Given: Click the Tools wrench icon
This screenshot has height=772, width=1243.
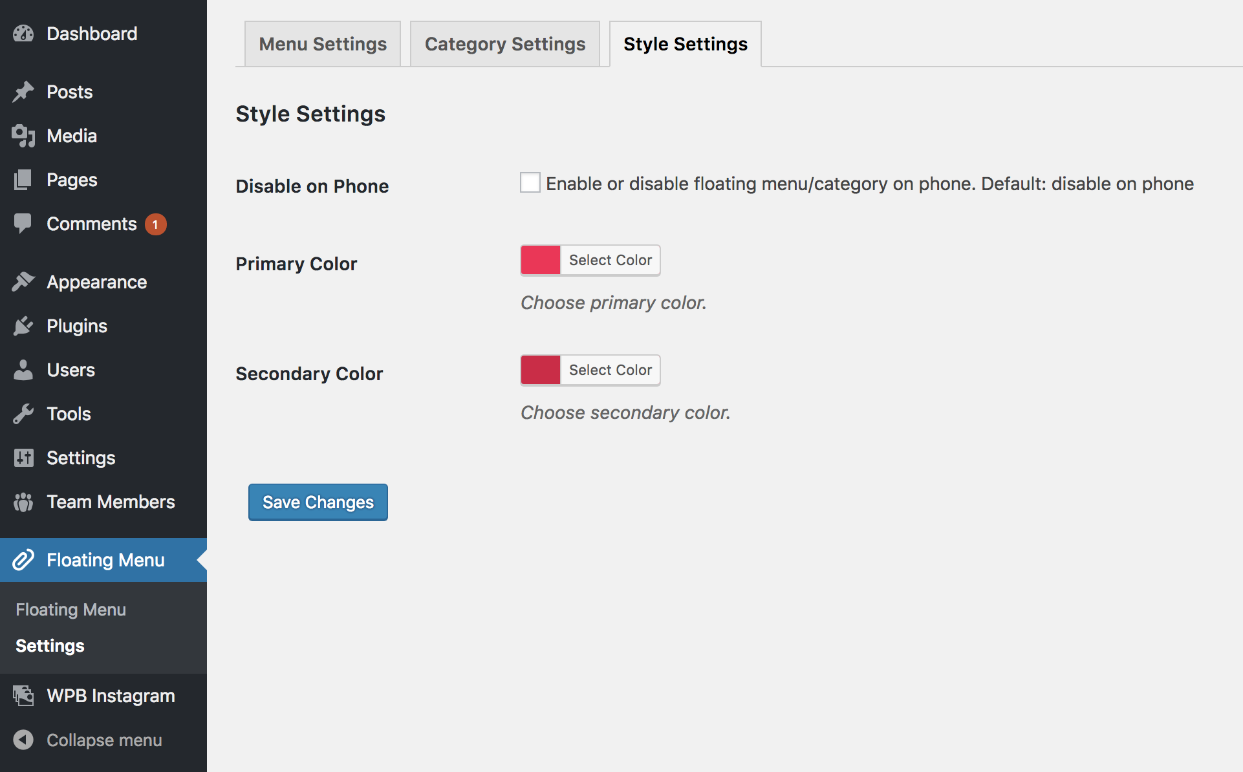Looking at the screenshot, I should (23, 414).
